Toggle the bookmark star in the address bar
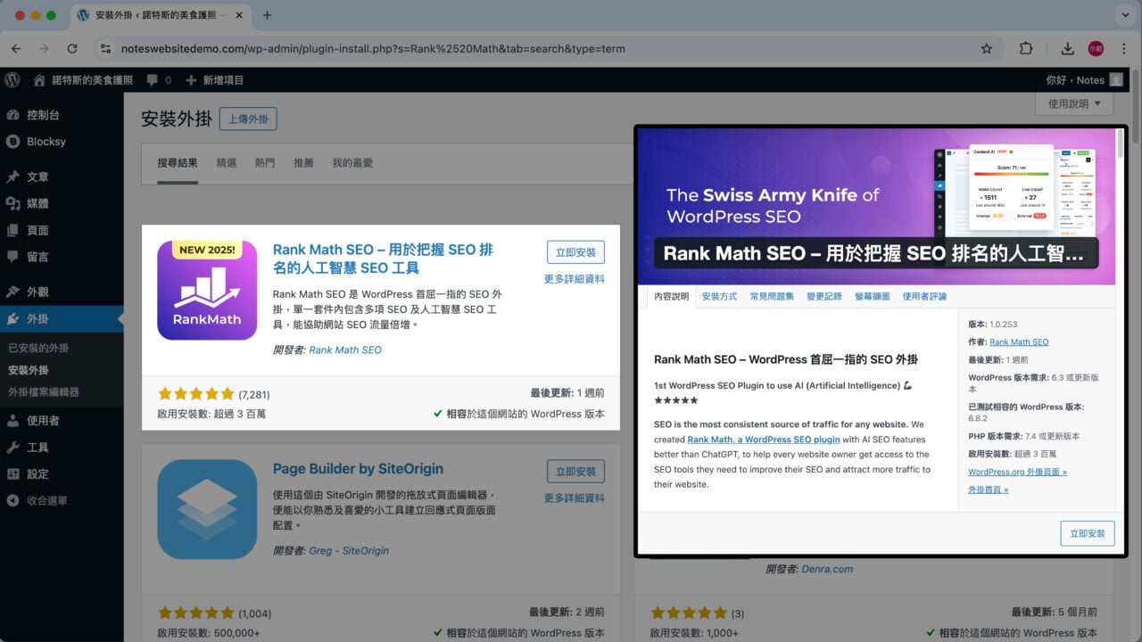The width and height of the screenshot is (1142, 642). (x=986, y=48)
